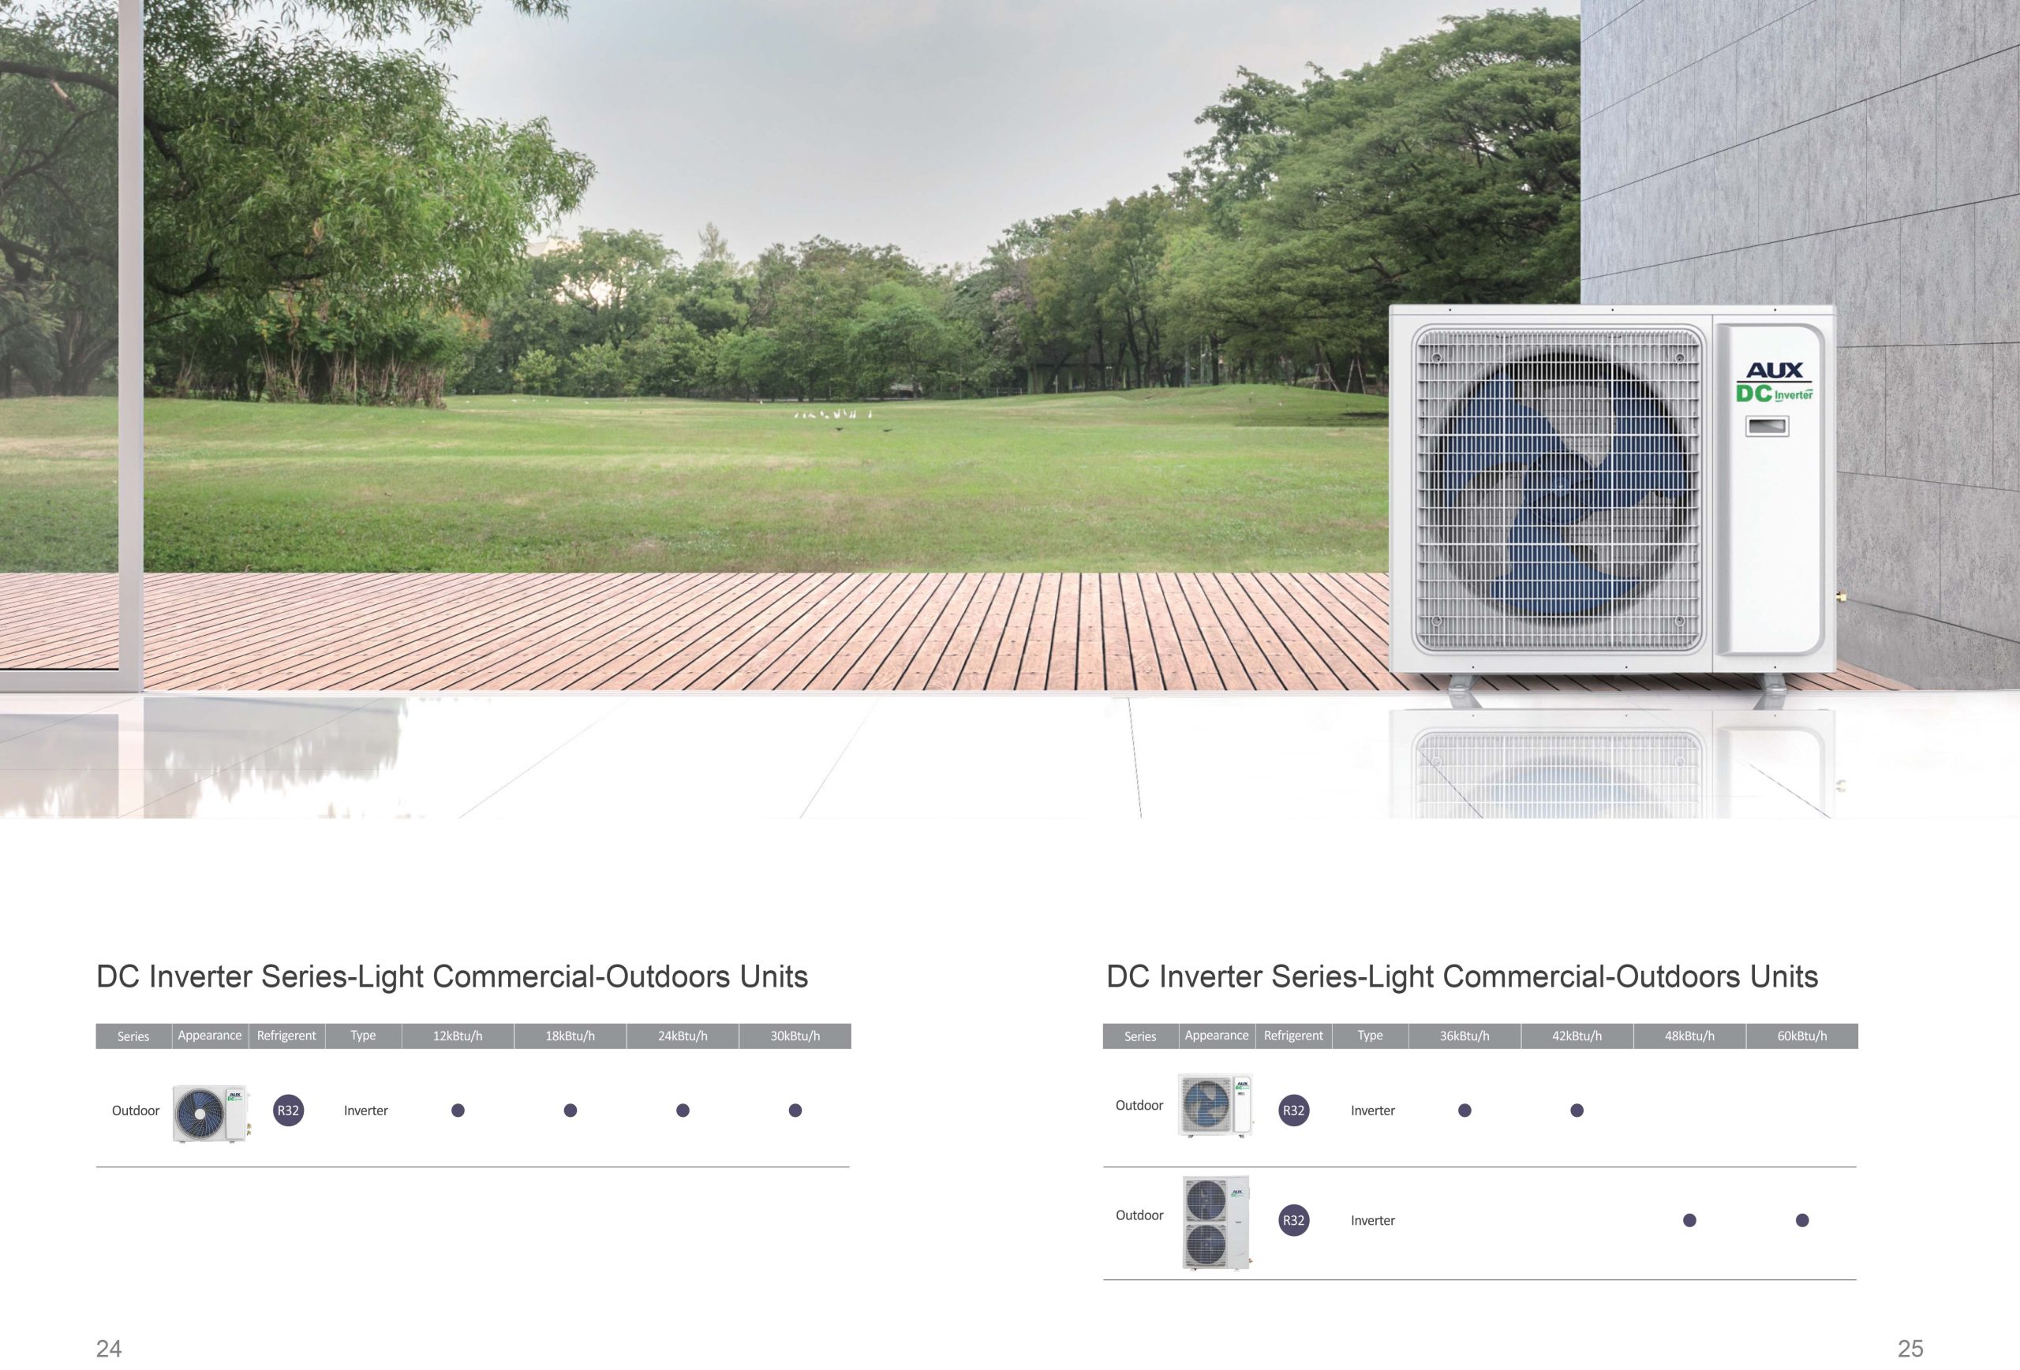
Task: Click Refrigerent header in left table
Action: (286, 1036)
